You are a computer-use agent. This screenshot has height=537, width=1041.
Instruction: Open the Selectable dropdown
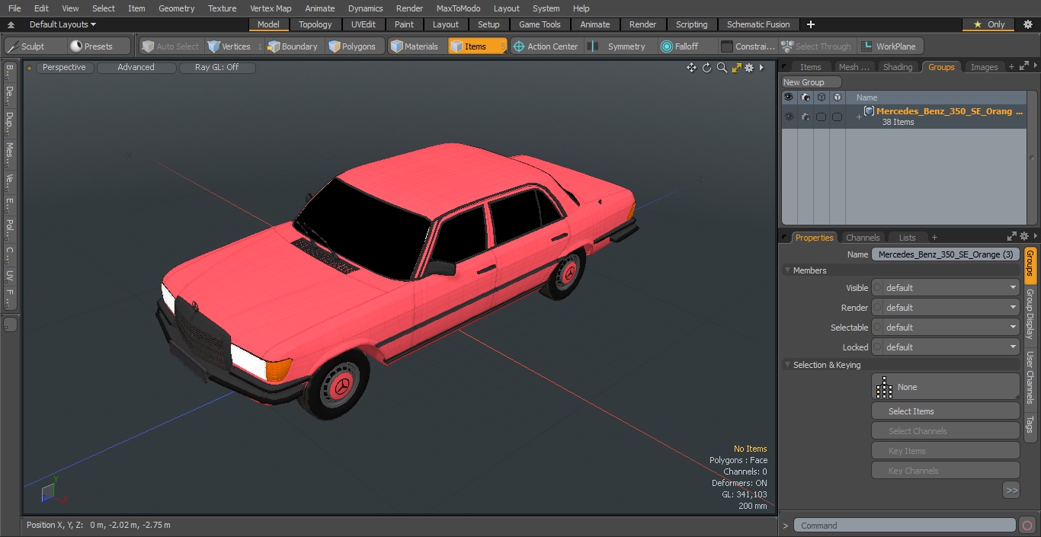945,328
